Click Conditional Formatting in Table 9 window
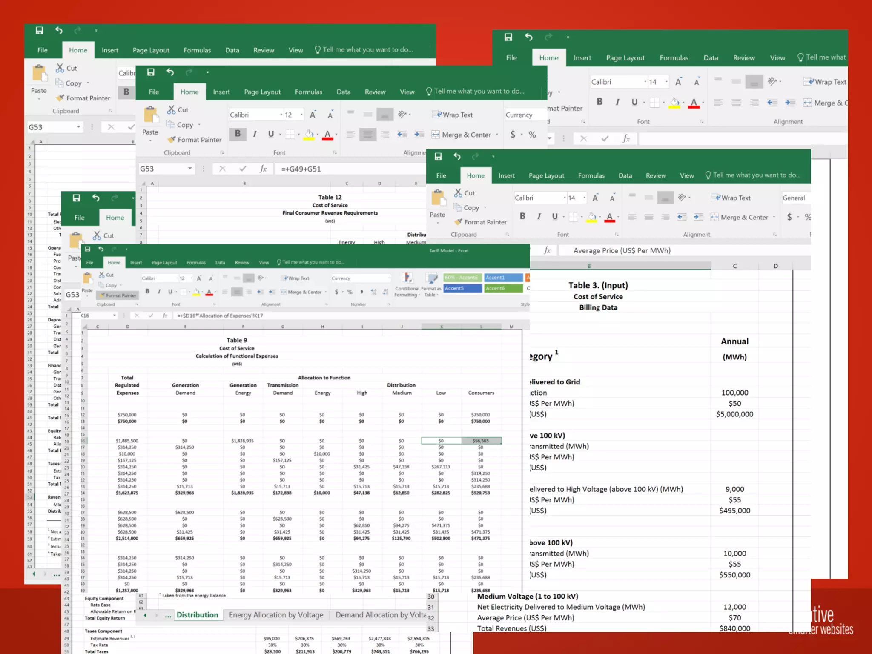This screenshot has height=654, width=872. [x=407, y=284]
